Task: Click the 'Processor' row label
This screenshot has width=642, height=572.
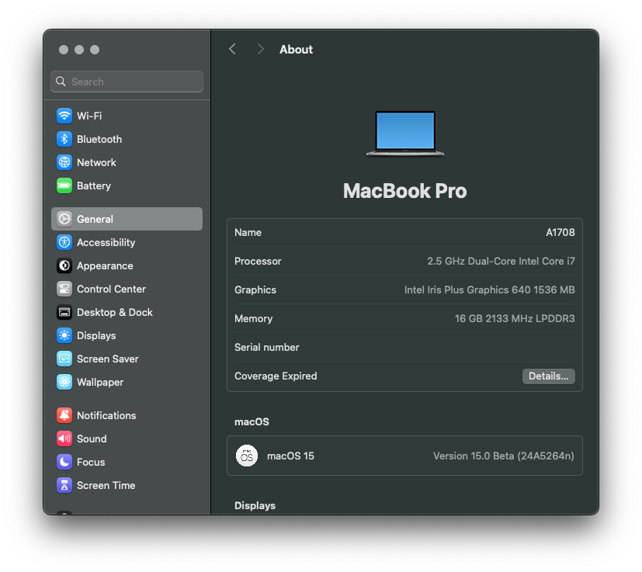Action: coord(258,262)
